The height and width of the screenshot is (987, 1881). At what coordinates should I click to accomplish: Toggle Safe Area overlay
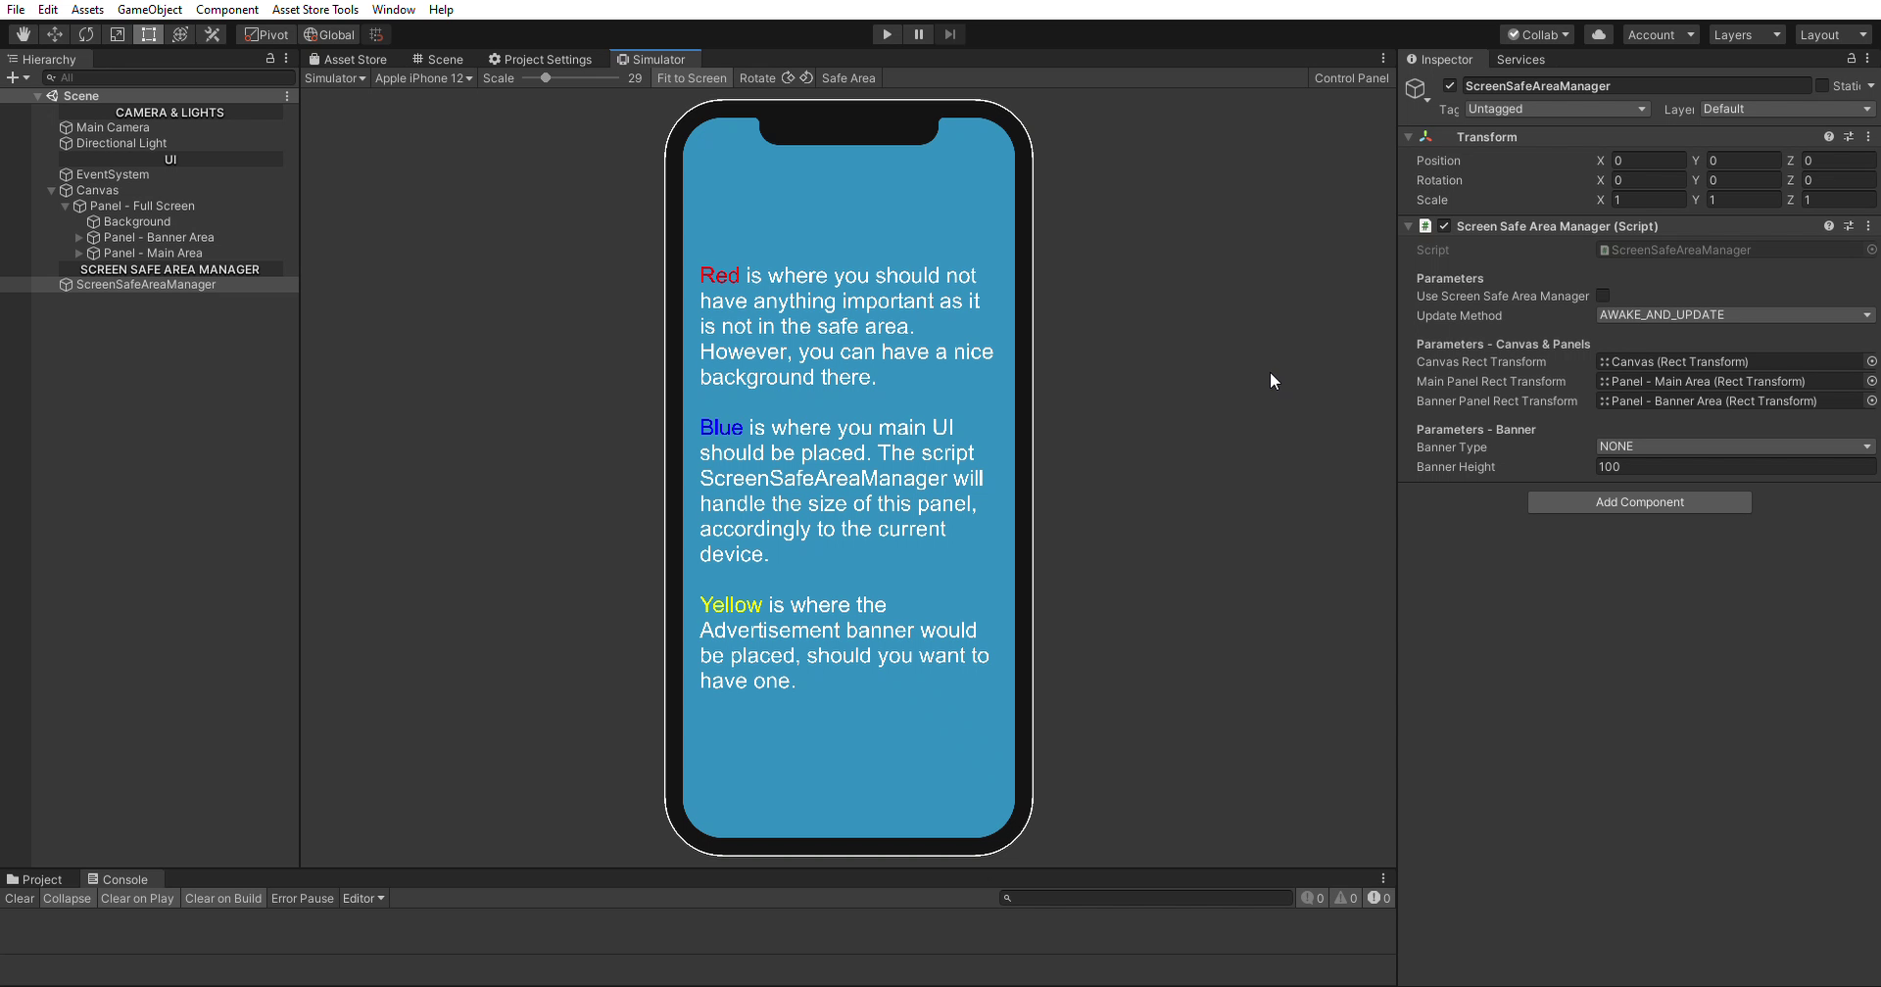[x=848, y=78]
